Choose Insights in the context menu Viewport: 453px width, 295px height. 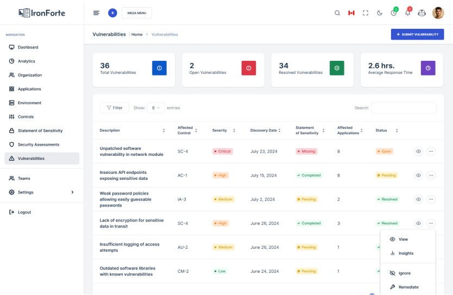point(405,253)
